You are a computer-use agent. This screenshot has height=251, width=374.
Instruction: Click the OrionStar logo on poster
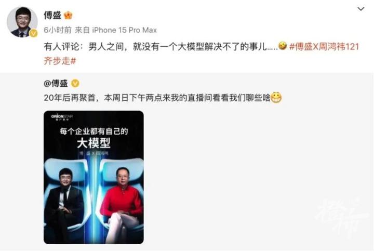click(x=62, y=117)
